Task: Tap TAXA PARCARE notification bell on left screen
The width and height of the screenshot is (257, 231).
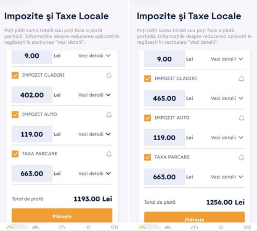Action: [109, 154]
